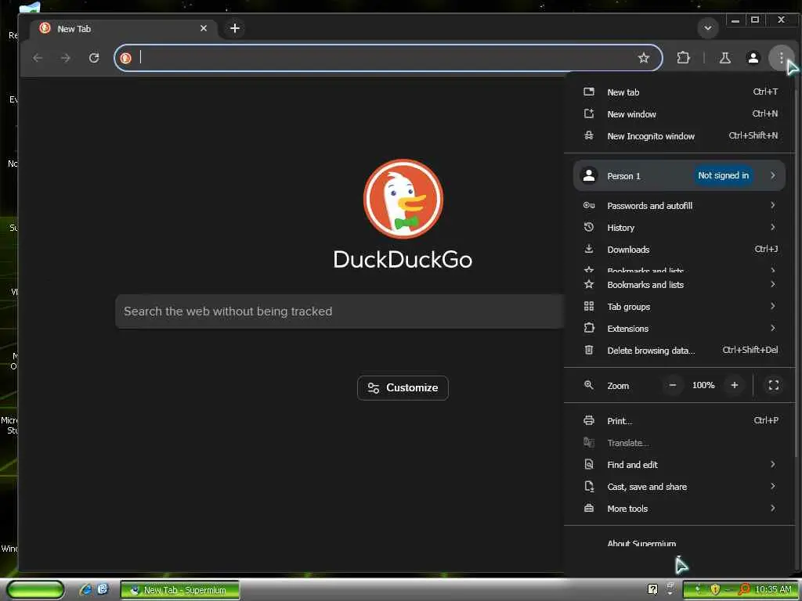The width and height of the screenshot is (802, 601).
Task: Open the Customize button
Action: pyautogui.click(x=403, y=388)
